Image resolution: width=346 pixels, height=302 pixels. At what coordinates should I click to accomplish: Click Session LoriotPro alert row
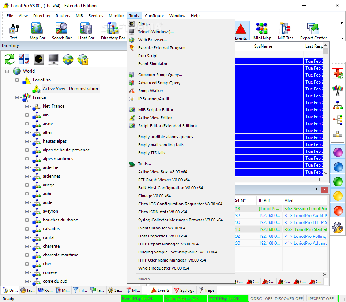[x=281, y=209]
